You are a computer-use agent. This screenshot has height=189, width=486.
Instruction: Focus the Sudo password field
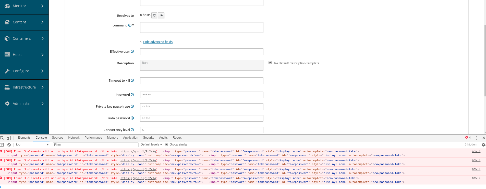[x=202, y=118]
